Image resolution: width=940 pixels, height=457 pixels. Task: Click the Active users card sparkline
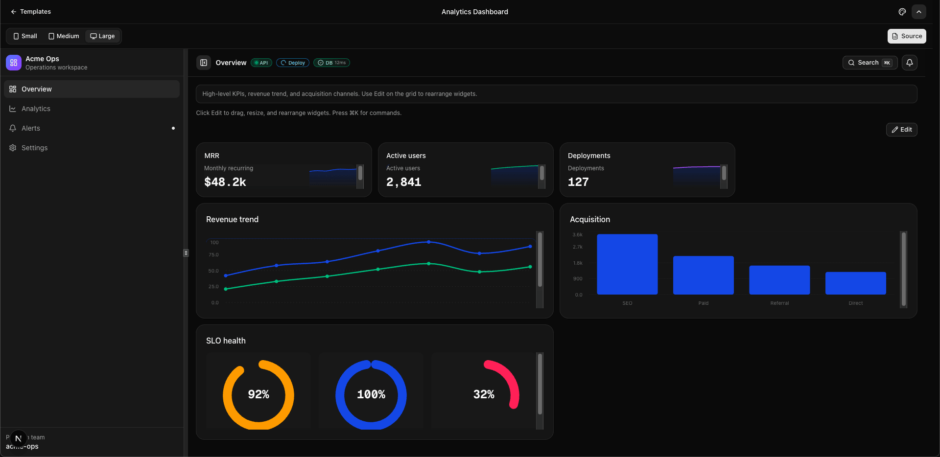pos(515,177)
